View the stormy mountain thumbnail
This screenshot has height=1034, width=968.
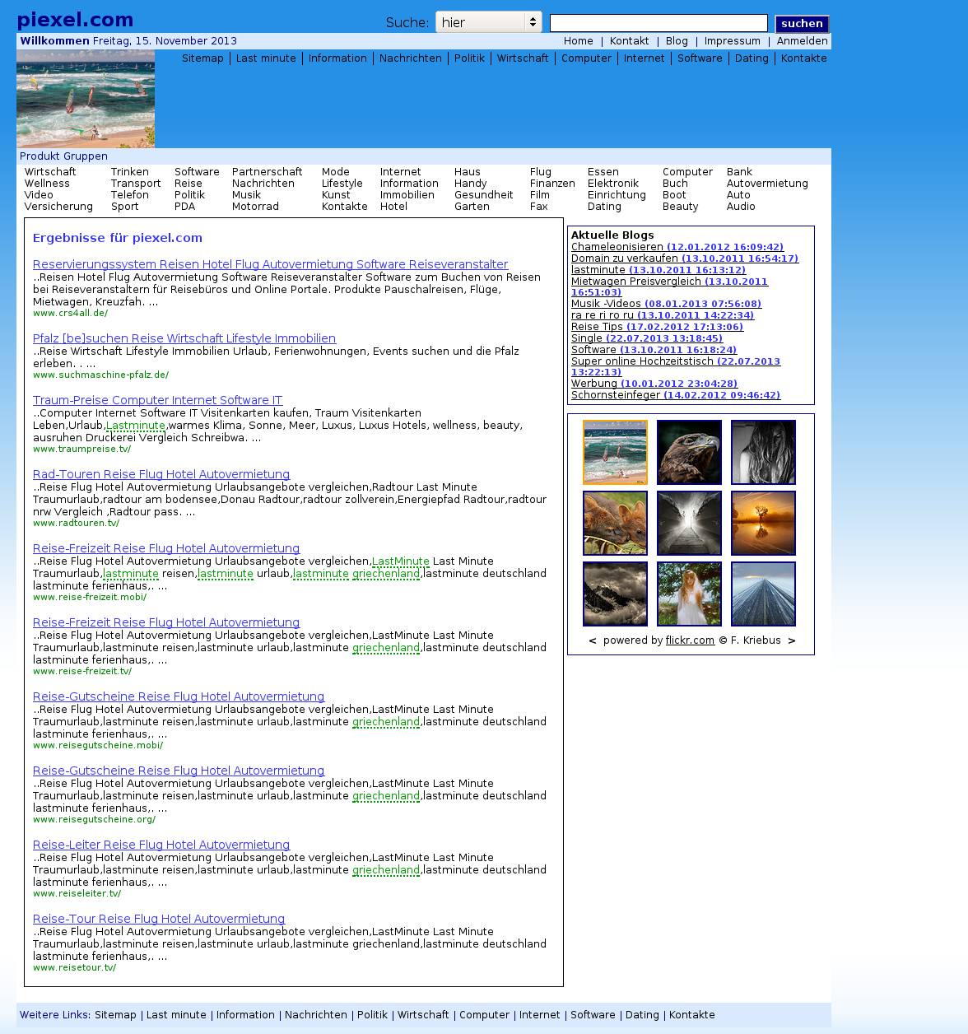pyautogui.click(x=615, y=594)
